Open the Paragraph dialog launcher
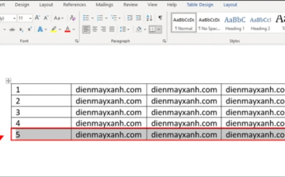 (164, 41)
